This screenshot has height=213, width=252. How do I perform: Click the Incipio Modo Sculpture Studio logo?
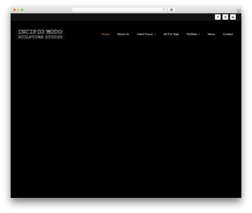tap(40, 34)
